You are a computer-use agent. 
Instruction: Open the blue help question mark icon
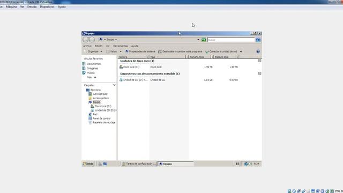coord(258,51)
